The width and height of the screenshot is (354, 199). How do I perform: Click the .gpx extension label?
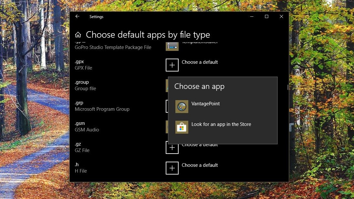[x=79, y=62]
